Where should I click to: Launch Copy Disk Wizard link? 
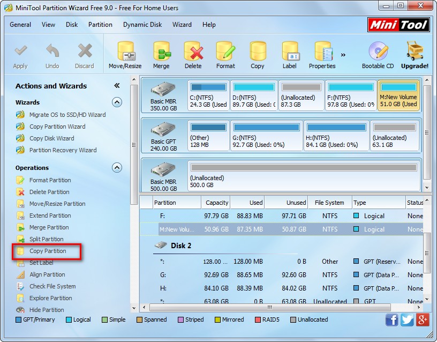pos(52,138)
